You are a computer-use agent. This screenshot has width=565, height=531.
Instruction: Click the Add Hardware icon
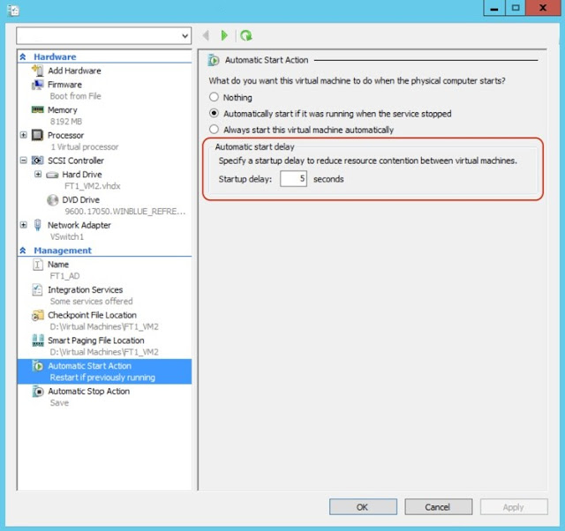pyautogui.click(x=37, y=71)
